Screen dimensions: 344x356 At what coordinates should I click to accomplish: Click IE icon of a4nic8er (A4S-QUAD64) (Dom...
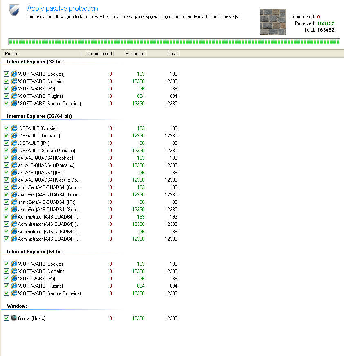tap(14, 195)
